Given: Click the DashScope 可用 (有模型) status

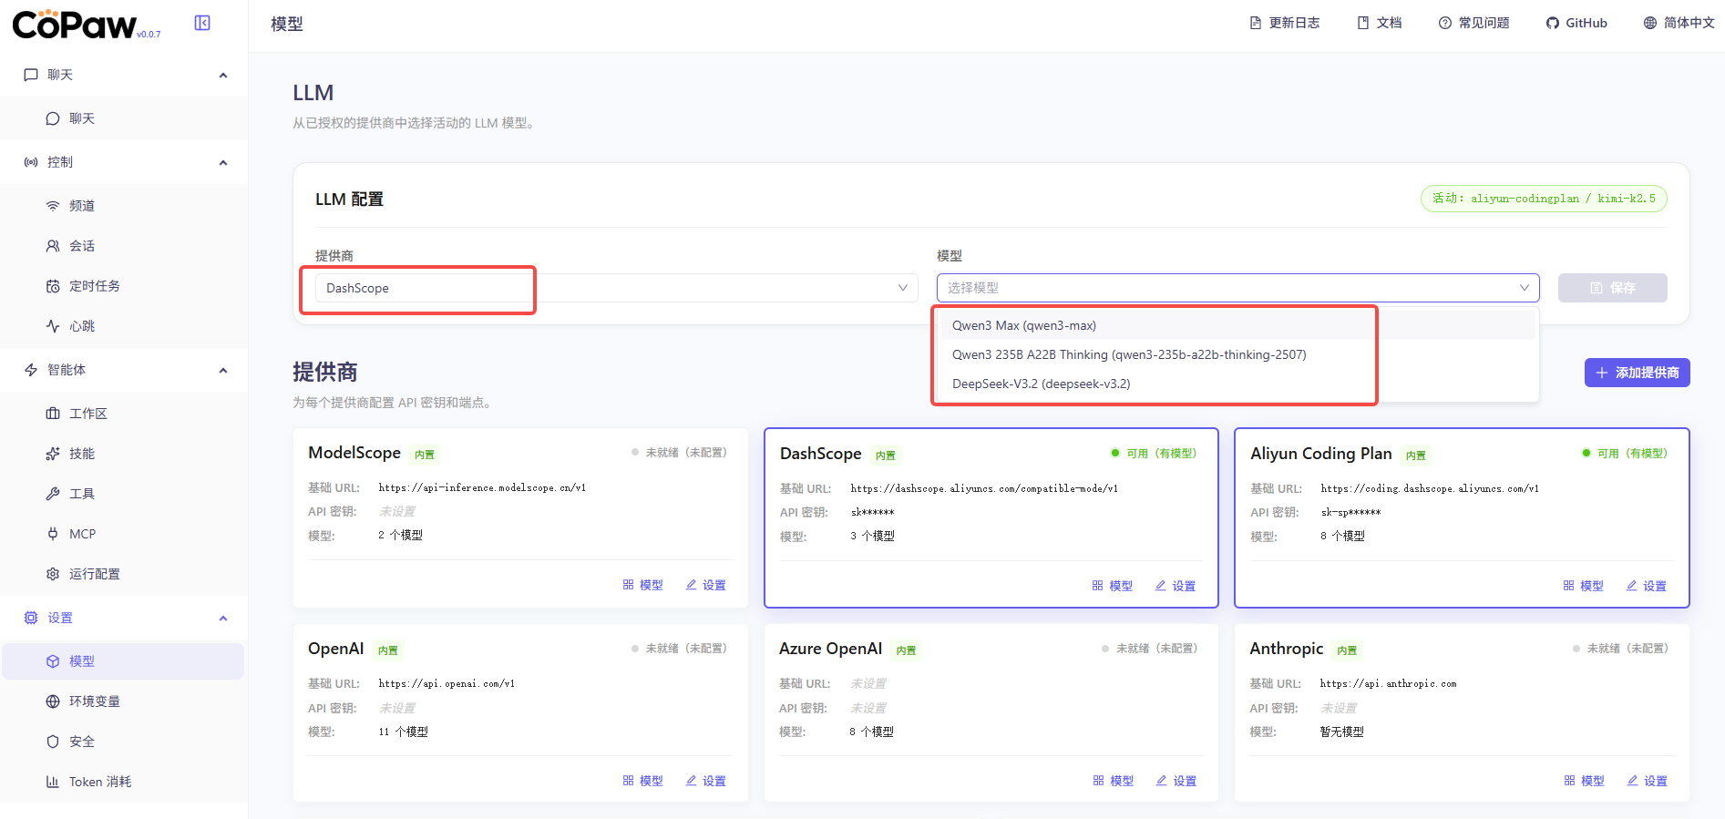Looking at the screenshot, I should (1154, 454).
